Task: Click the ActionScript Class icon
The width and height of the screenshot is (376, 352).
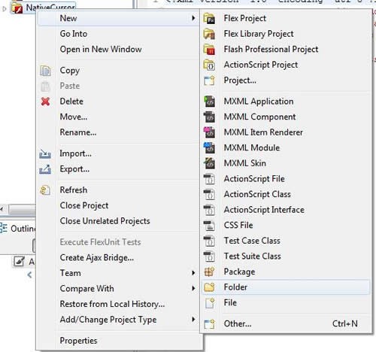Action: pos(209,195)
